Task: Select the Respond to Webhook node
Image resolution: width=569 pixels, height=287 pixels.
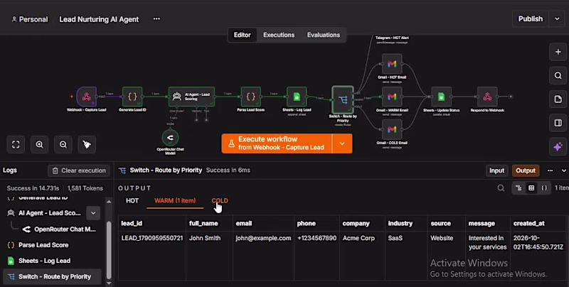Action: coord(487,97)
